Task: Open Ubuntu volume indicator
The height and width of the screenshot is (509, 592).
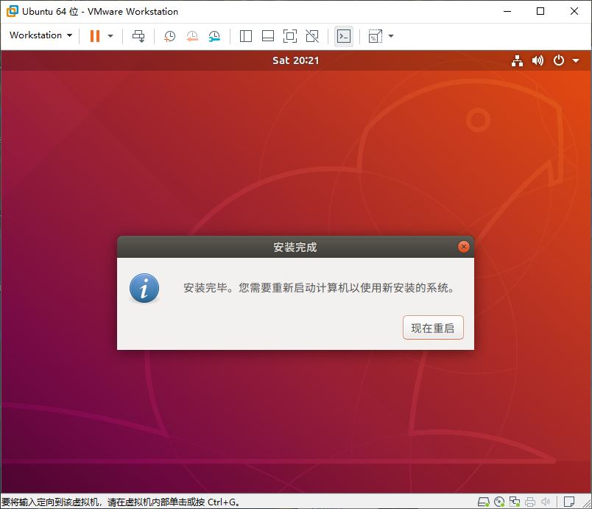Action: tap(538, 60)
